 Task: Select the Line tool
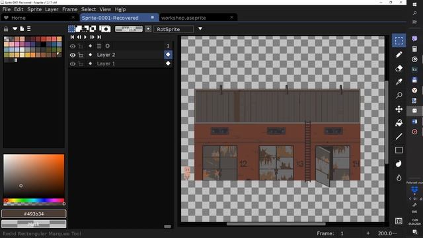point(399,137)
